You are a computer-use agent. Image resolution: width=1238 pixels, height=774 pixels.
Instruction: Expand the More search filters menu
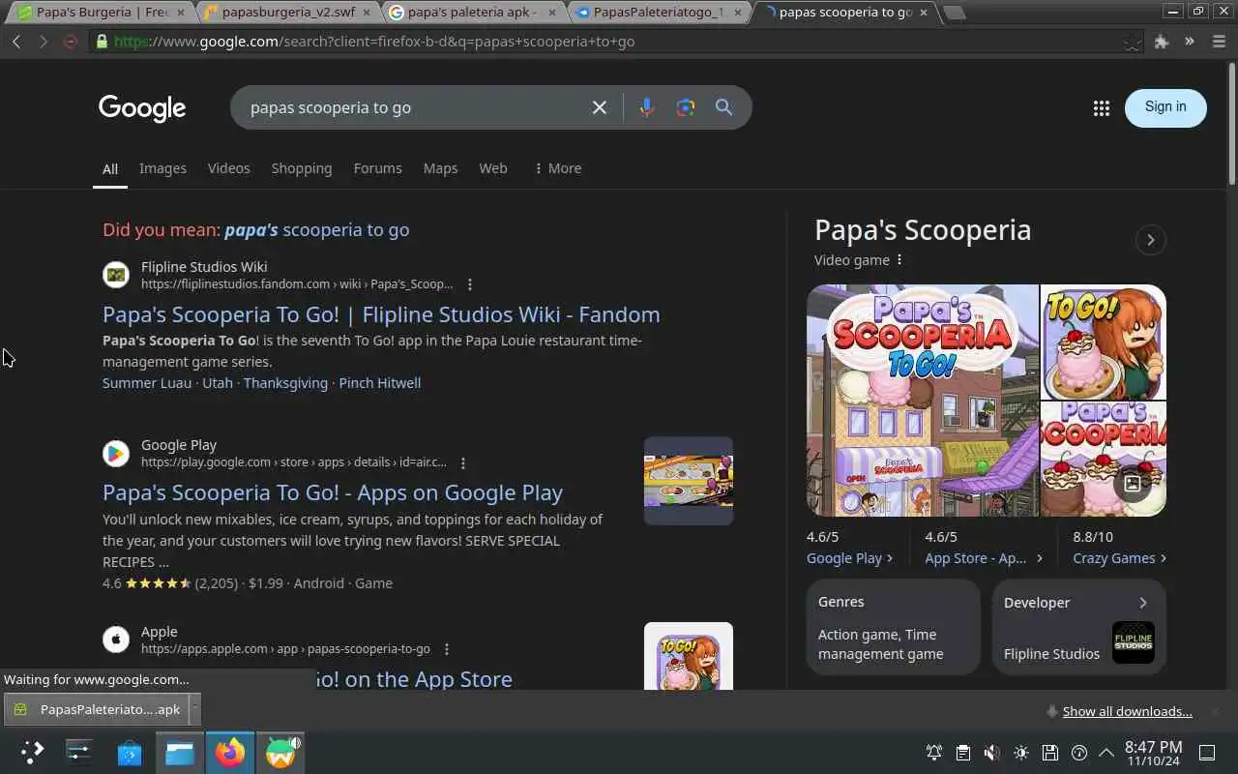(558, 168)
